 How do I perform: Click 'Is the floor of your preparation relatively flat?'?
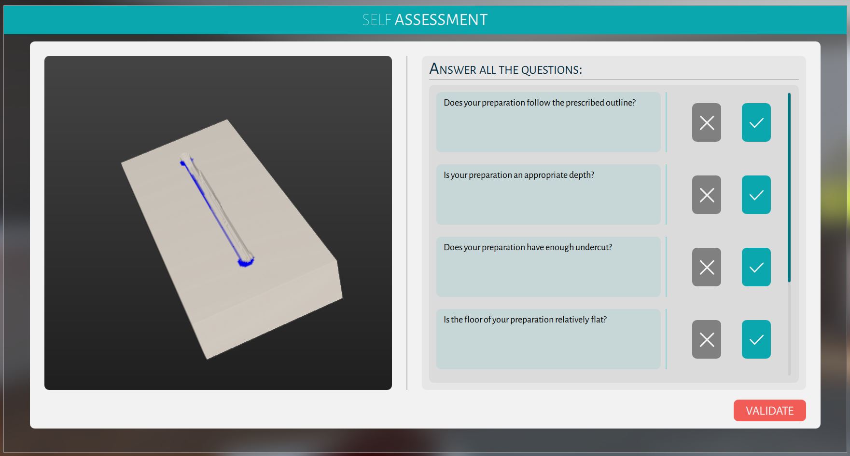pyautogui.click(x=525, y=320)
